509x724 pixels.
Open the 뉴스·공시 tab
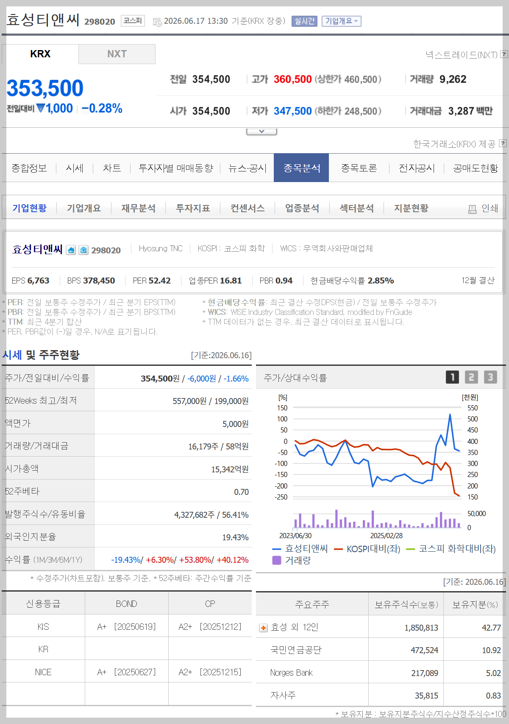pyautogui.click(x=248, y=168)
